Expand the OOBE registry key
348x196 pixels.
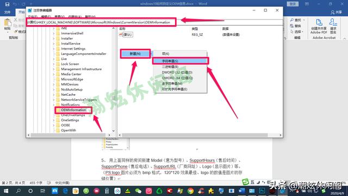[x=53, y=125]
